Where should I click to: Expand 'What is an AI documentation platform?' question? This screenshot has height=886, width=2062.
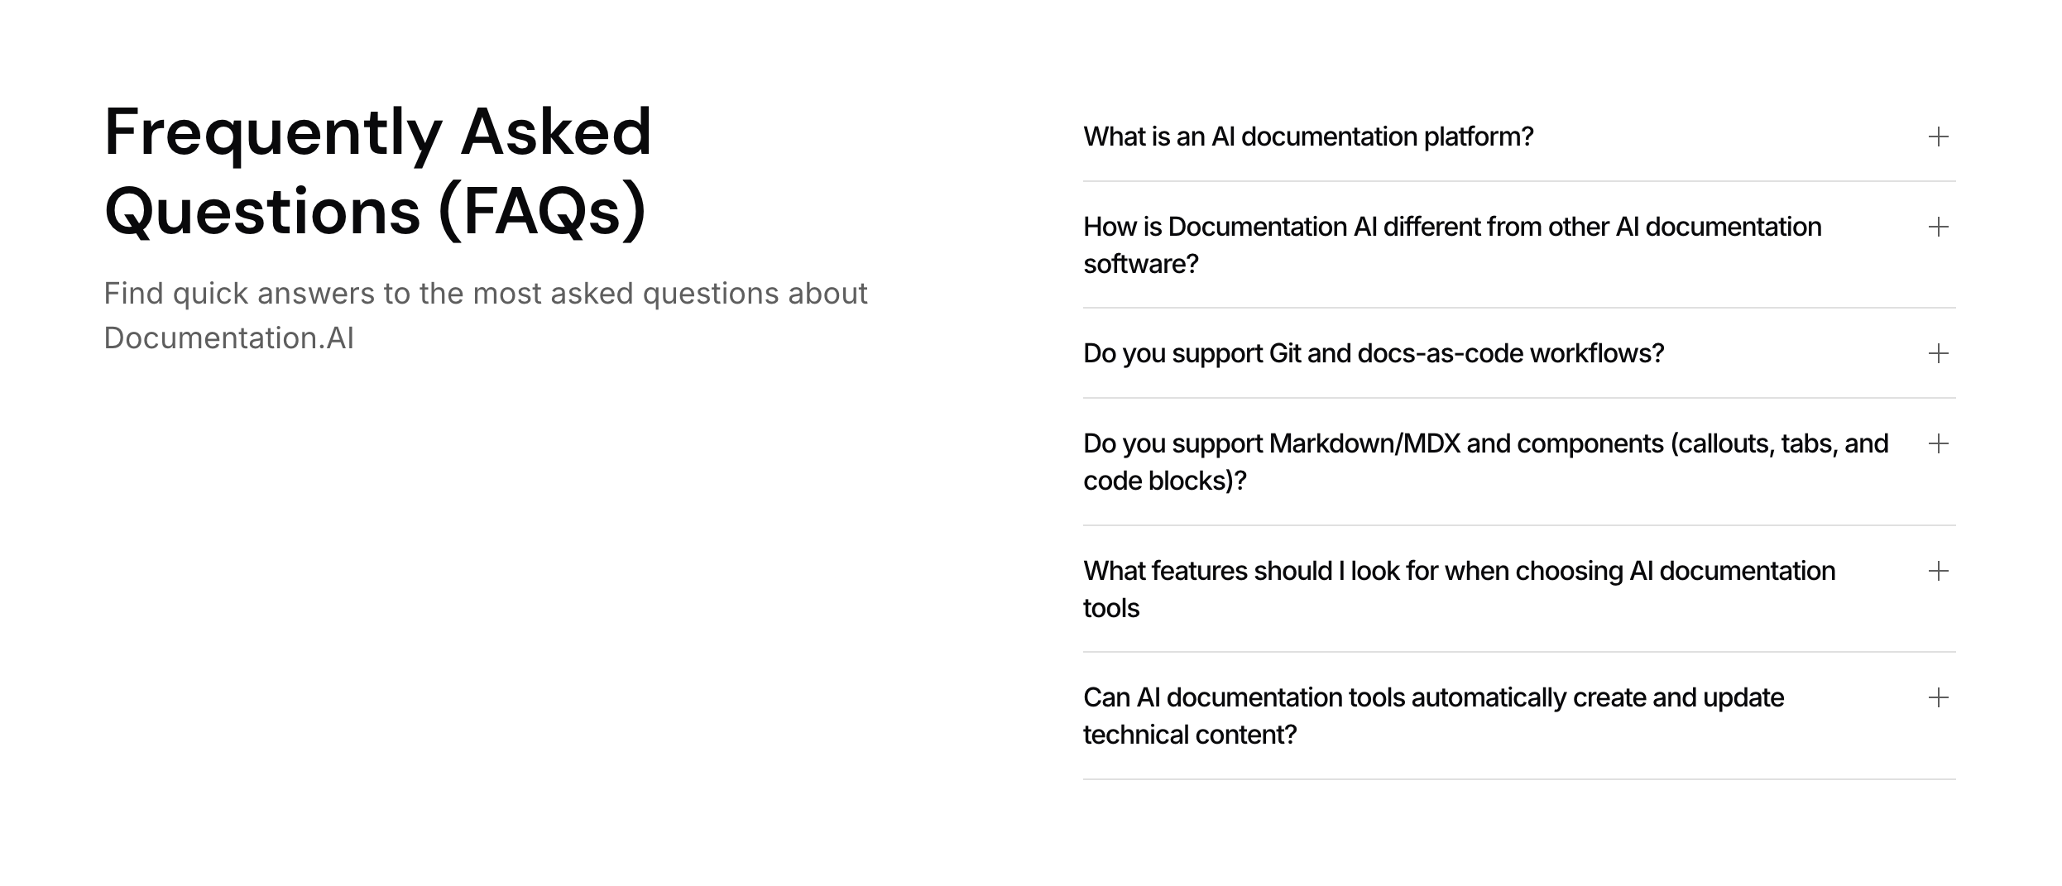[1308, 137]
